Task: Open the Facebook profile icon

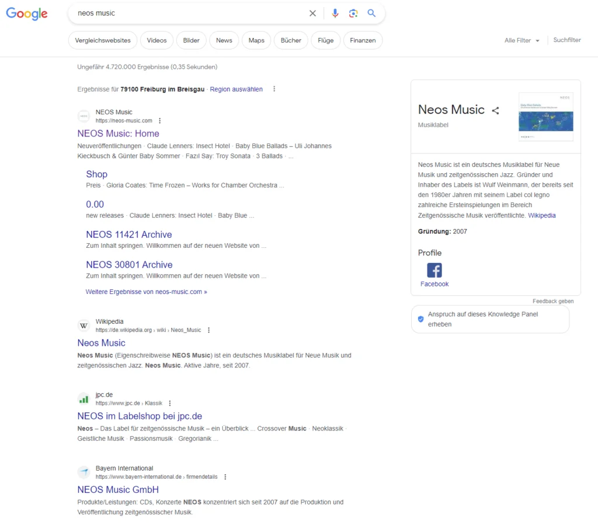Action: [x=434, y=270]
